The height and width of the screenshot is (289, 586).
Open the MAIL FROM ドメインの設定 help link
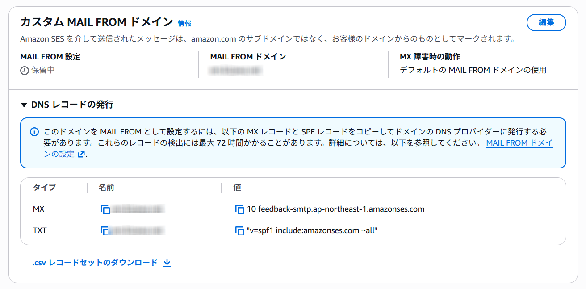[519, 143]
